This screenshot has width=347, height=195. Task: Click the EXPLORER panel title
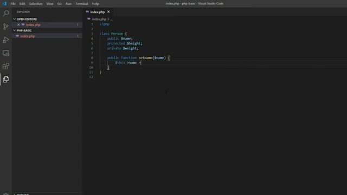(x=23, y=12)
